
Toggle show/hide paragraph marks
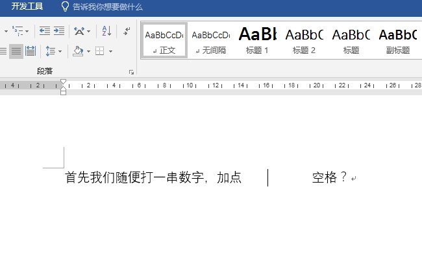point(127,31)
